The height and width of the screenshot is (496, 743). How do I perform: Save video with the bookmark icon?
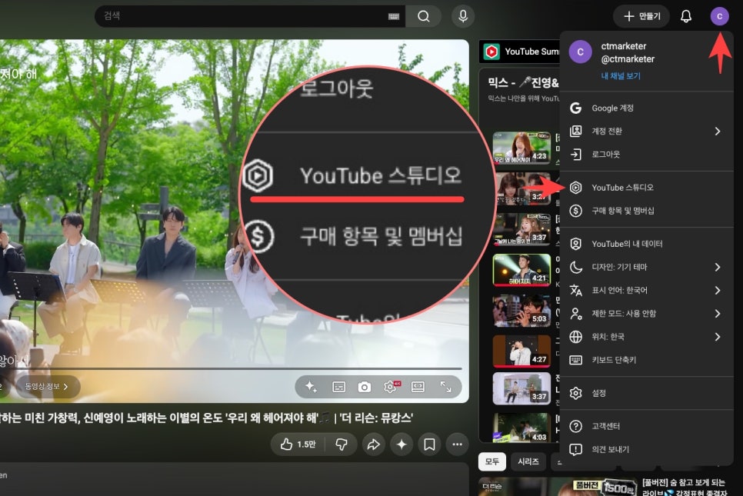429,444
